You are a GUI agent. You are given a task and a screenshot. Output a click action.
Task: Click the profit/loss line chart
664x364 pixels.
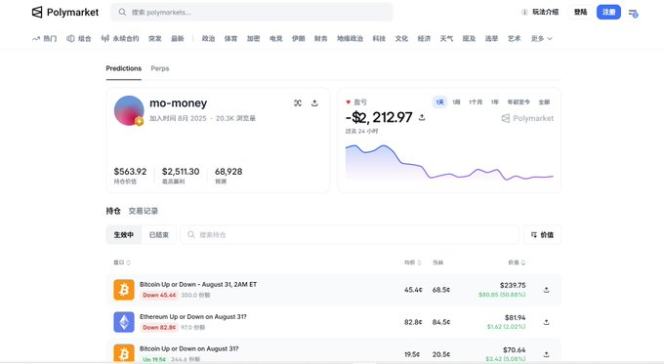point(449,163)
